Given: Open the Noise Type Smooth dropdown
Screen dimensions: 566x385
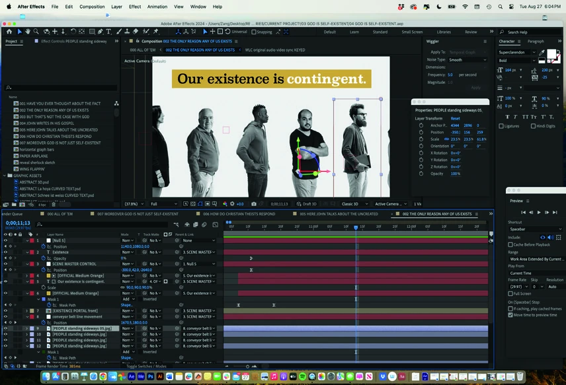Looking at the screenshot, I should [468, 60].
